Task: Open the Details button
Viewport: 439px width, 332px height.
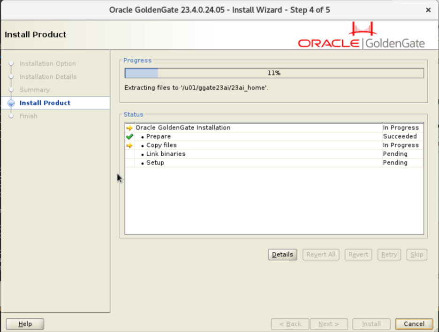Action: tap(282, 255)
